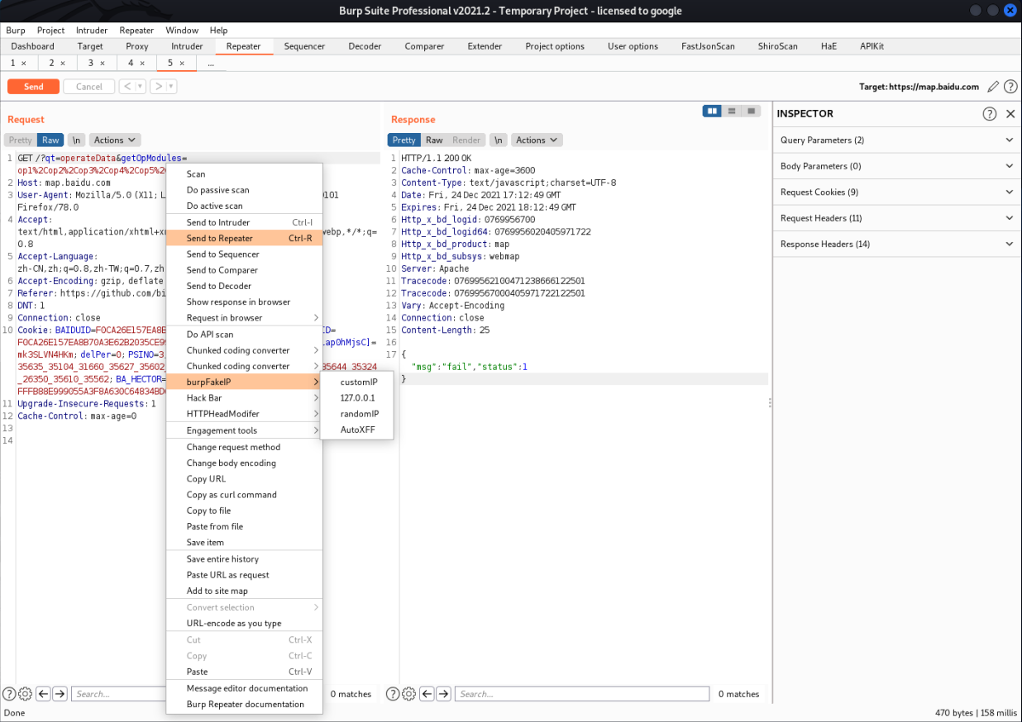This screenshot has height=722, width=1022.
Task: Choose Change request method
Action: (244, 447)
